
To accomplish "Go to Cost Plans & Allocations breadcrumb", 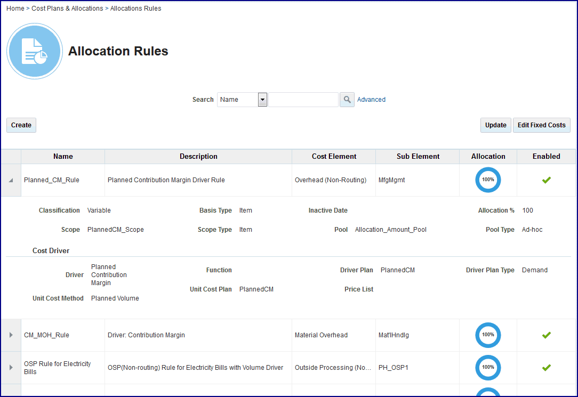I will tap(67, 8).
